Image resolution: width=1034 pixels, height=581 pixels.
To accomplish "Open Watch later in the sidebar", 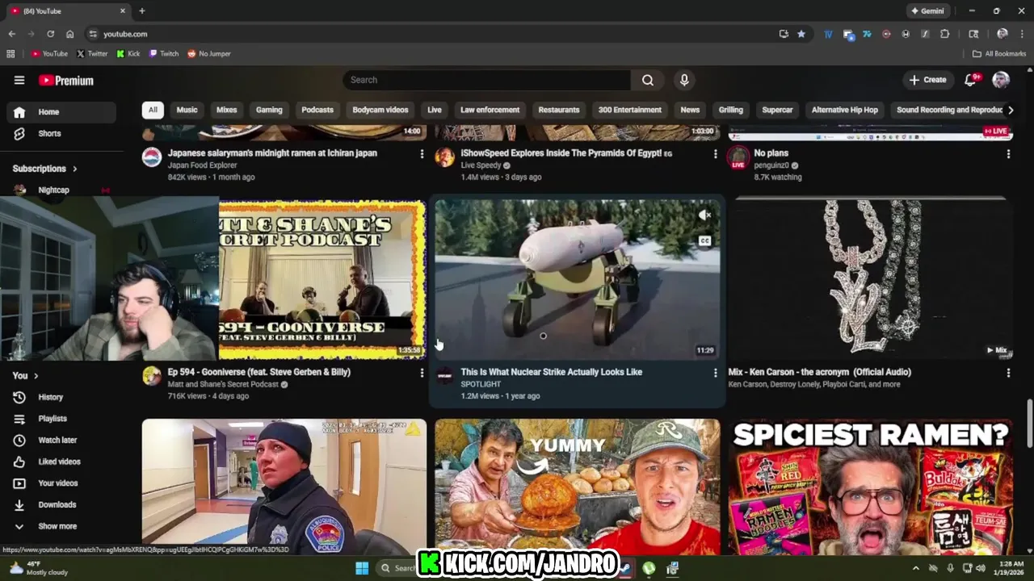I will [x=61, y=440].
